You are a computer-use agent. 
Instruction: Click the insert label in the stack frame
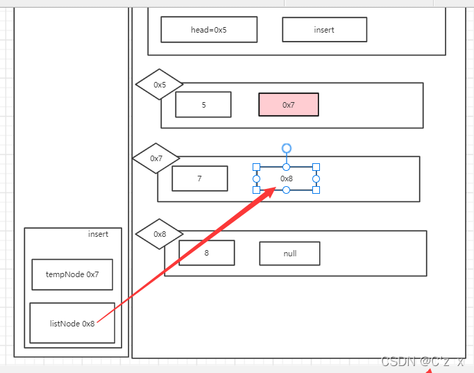click(98, 234)
